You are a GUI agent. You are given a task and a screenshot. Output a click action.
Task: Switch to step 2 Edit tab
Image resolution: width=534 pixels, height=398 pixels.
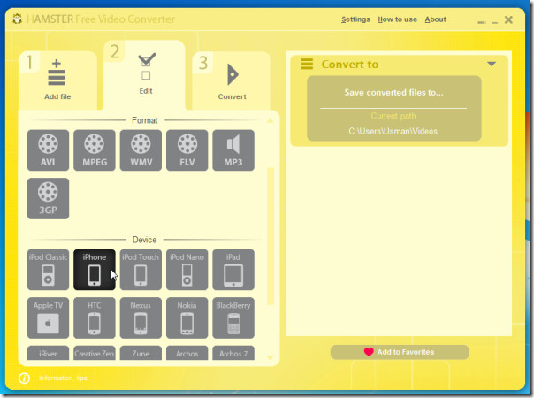(144, 75)
